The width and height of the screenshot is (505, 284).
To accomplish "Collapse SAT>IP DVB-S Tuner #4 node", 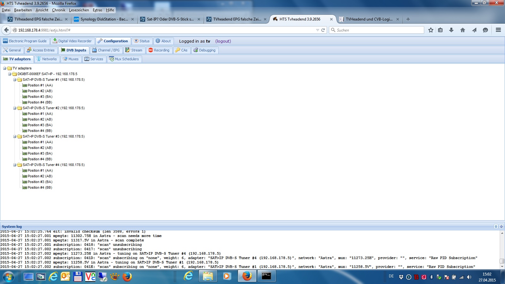I will pos(15,165).
